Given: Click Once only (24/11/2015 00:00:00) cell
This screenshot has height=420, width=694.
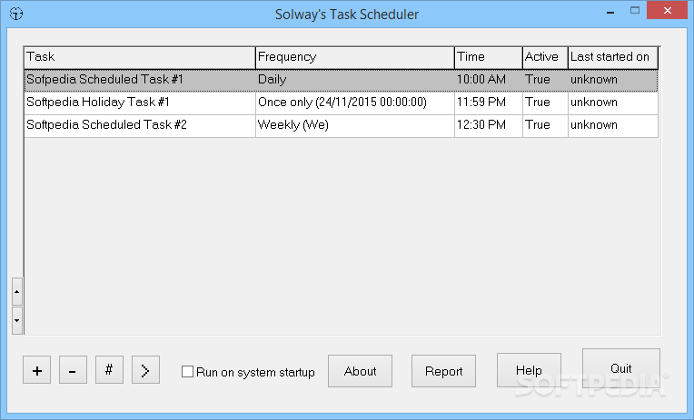Looking at the screenshot, I should 355,103.
